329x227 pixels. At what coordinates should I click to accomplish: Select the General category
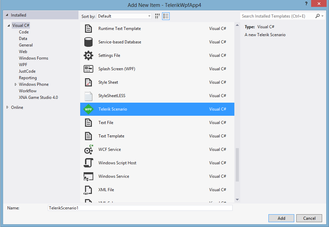pyautogui.click(x=25, y=45)
